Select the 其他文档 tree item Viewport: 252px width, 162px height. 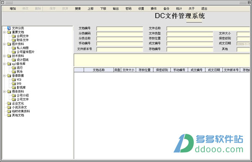[x=18, y=115]
